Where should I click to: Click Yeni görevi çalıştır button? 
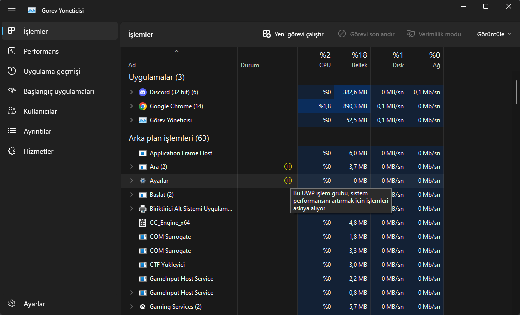tap(293, 34)
